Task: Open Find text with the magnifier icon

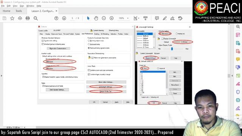Action: (x=36, y=19)
